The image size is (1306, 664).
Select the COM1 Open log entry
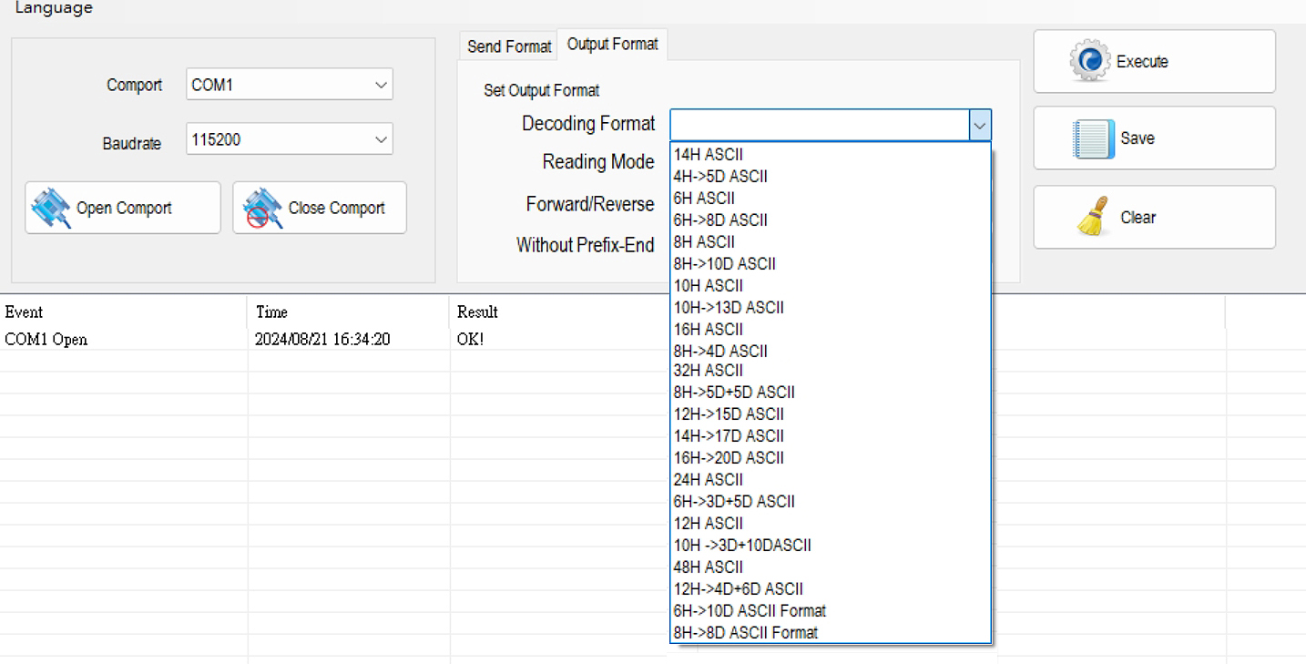[x=46, y=340]
